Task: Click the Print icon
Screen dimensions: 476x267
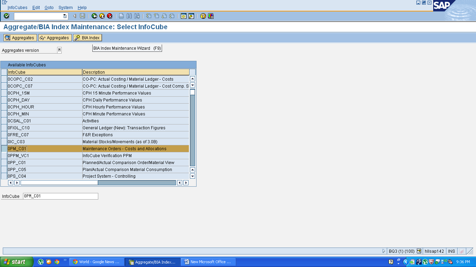Action: pos(121,16)
